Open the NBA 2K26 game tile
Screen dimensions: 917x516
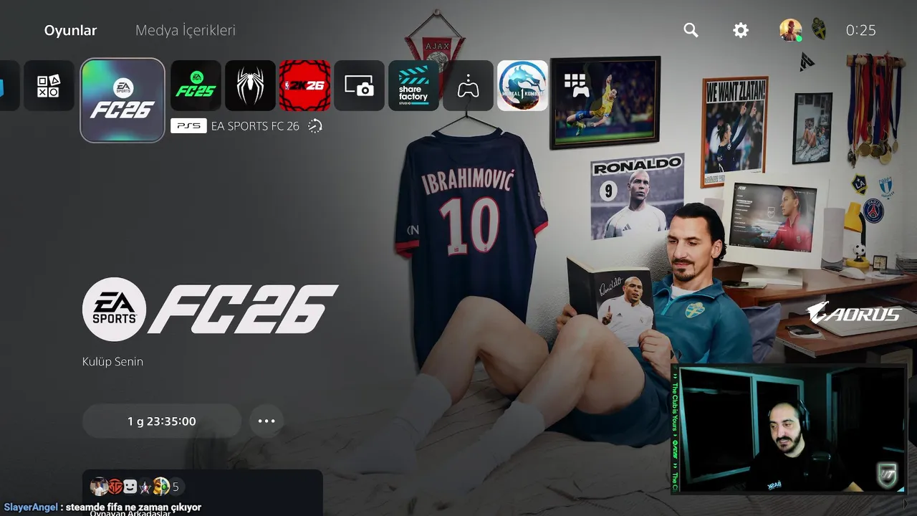point(304,85)
